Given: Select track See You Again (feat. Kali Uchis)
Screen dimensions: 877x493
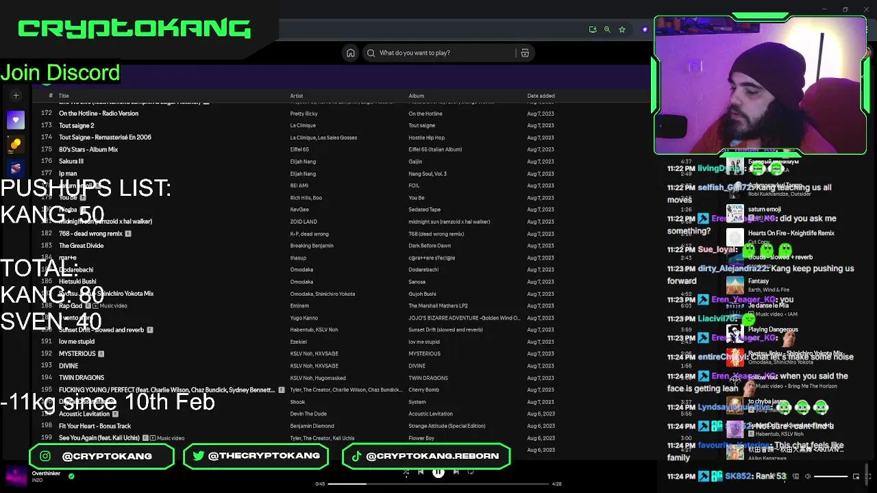Looking at the screenshot, I should click(x=99, y=438).
